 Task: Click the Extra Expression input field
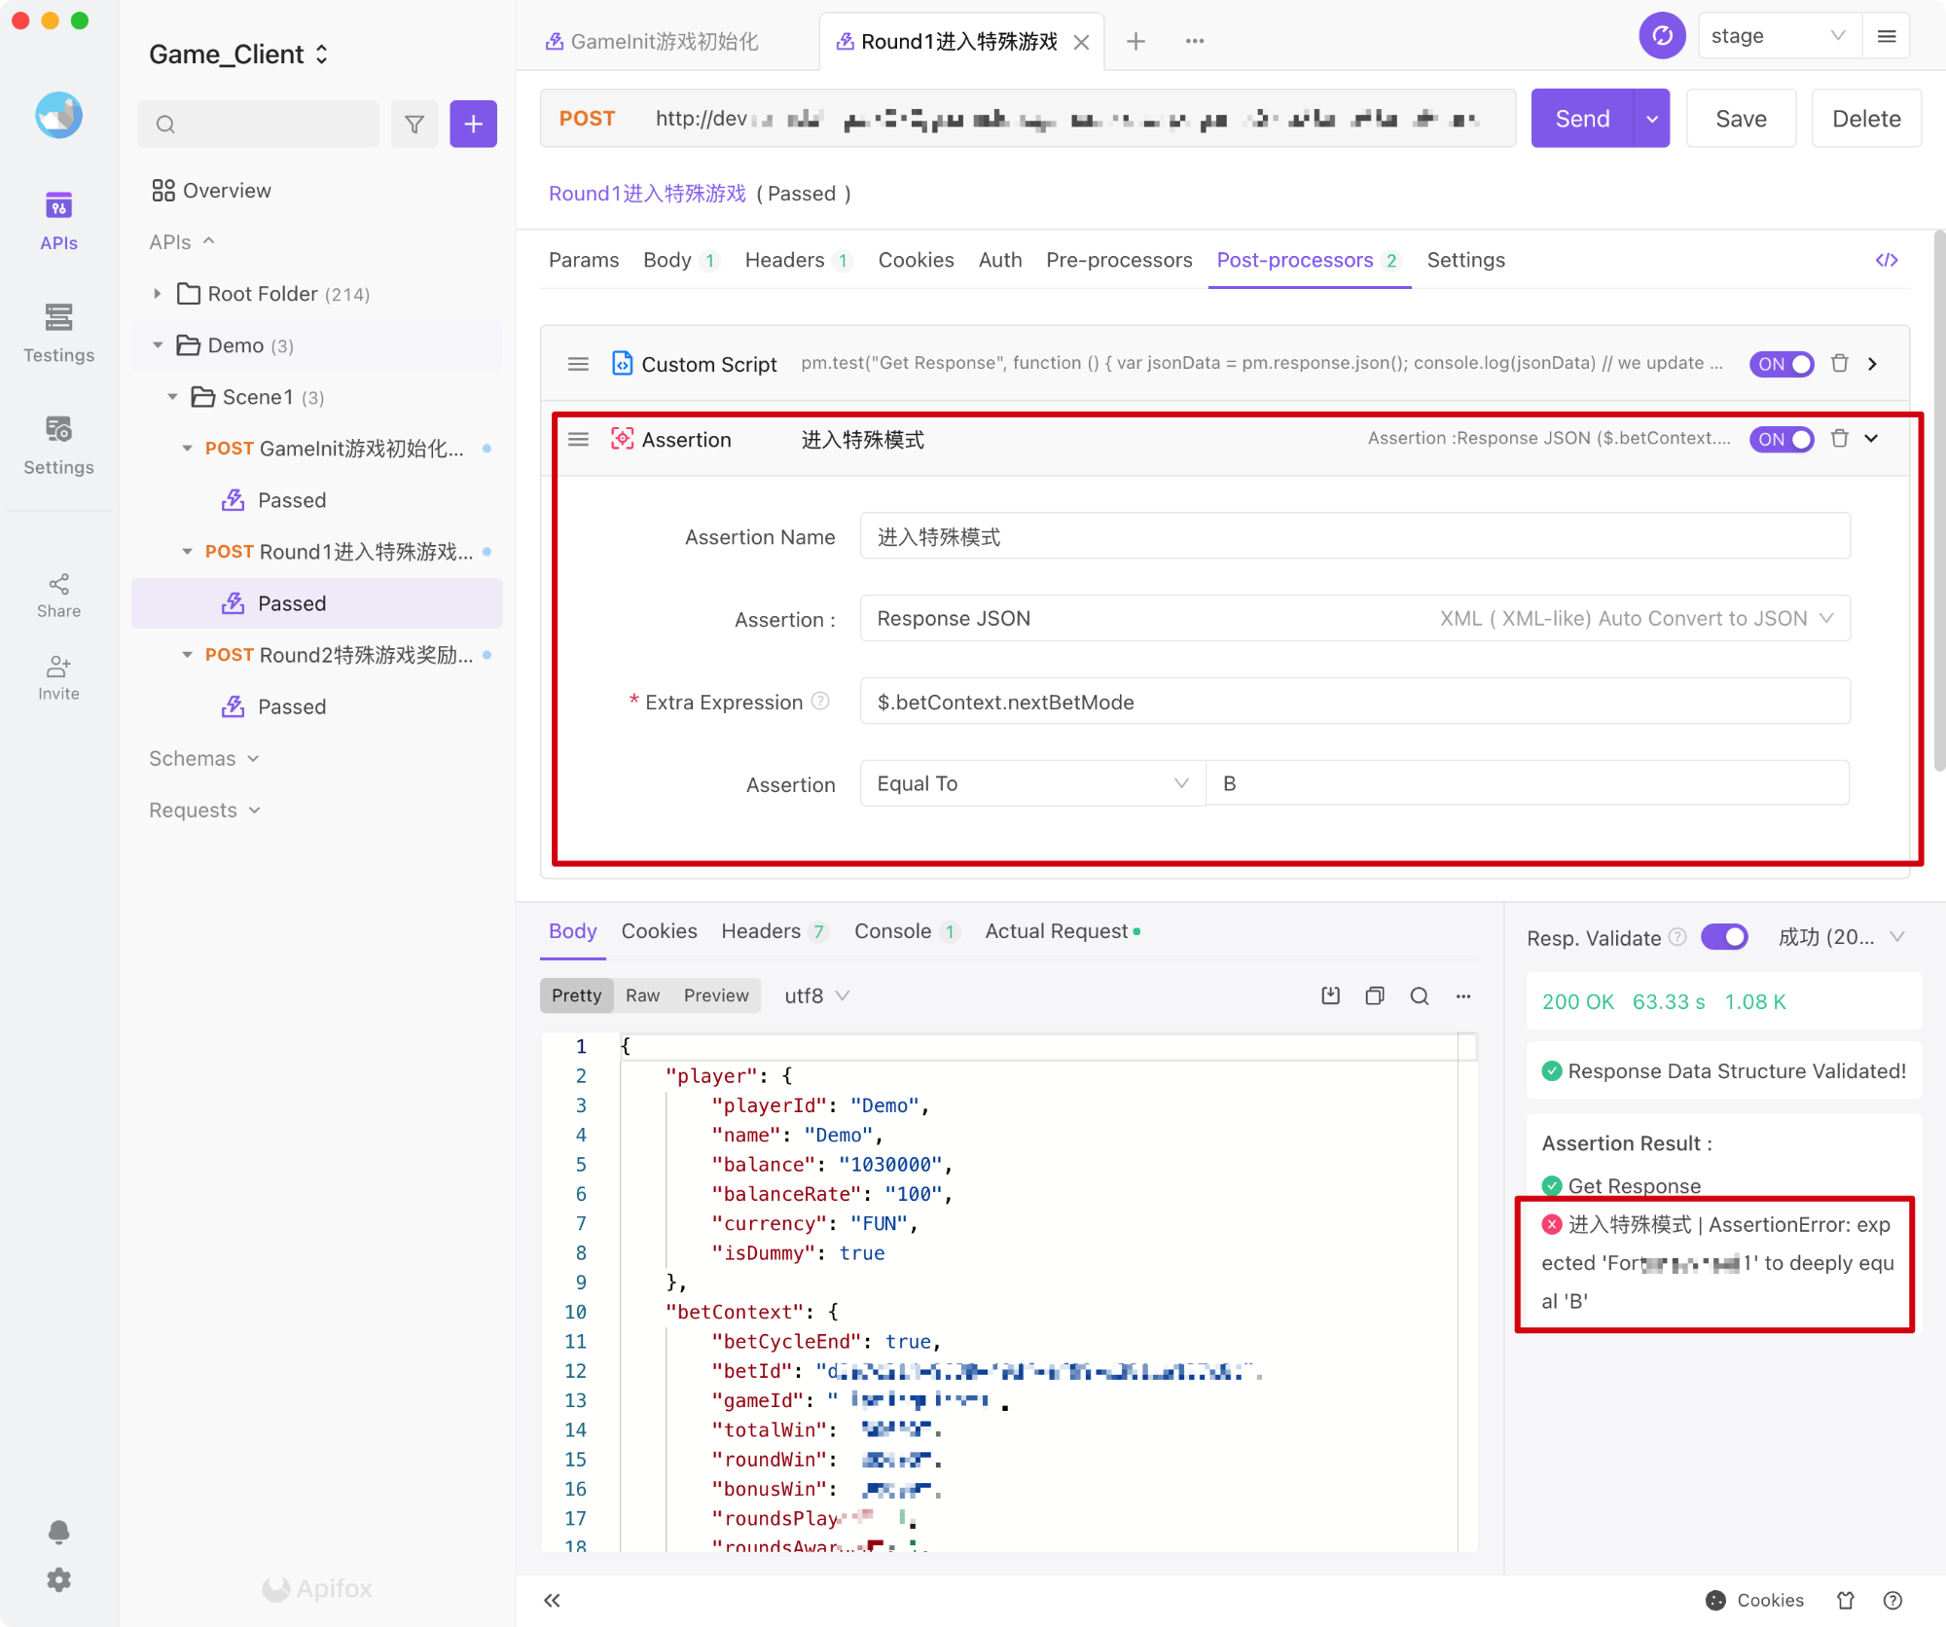click(x=1354, y=702)
